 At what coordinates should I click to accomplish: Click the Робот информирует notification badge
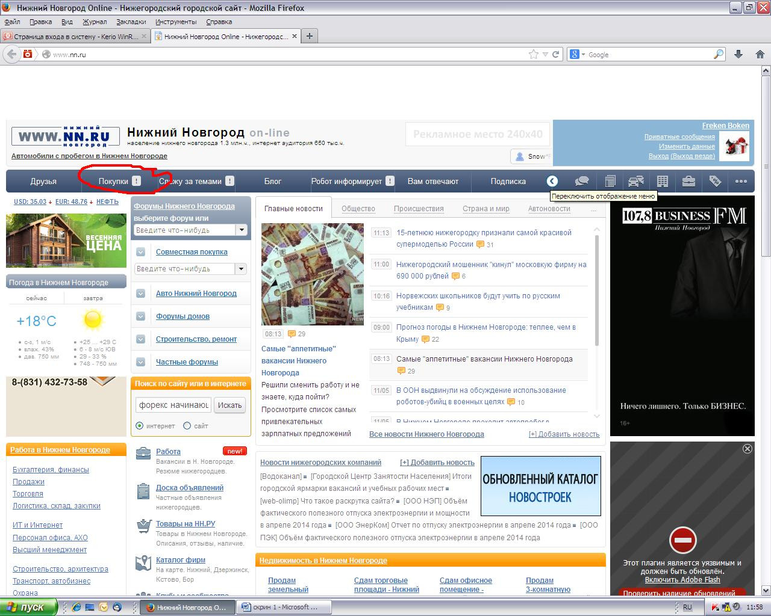[x=390, y=181]
